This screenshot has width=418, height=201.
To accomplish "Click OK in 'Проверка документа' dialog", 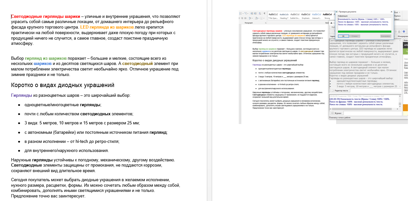I will coord(344,36).
